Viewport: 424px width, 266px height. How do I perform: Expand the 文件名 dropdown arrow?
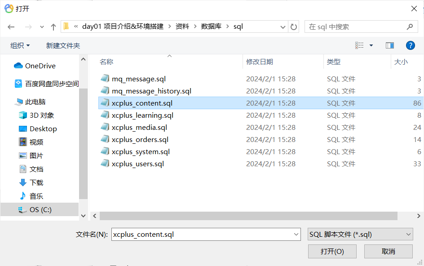(296, 235)
